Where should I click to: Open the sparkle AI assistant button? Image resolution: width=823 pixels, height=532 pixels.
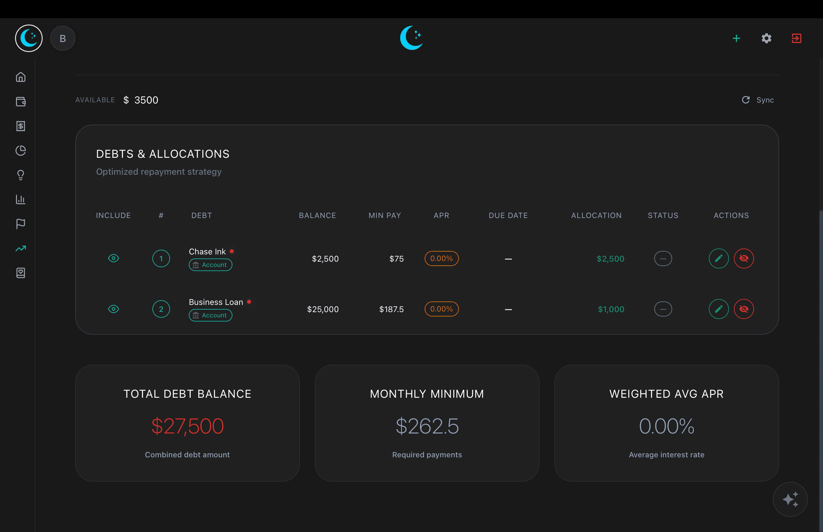790,499
